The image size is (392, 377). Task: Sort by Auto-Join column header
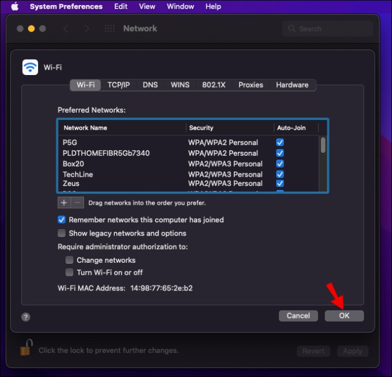296,128
